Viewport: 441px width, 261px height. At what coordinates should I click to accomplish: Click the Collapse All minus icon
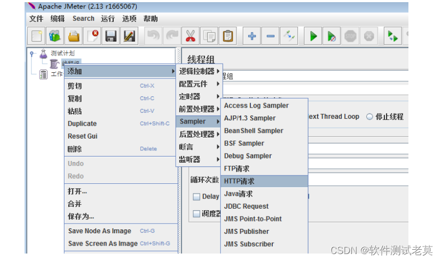[x=271, y=36]
